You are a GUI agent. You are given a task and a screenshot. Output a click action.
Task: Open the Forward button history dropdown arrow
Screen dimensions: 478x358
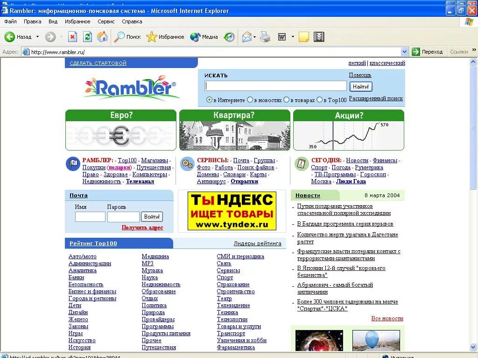click(61, 37)
